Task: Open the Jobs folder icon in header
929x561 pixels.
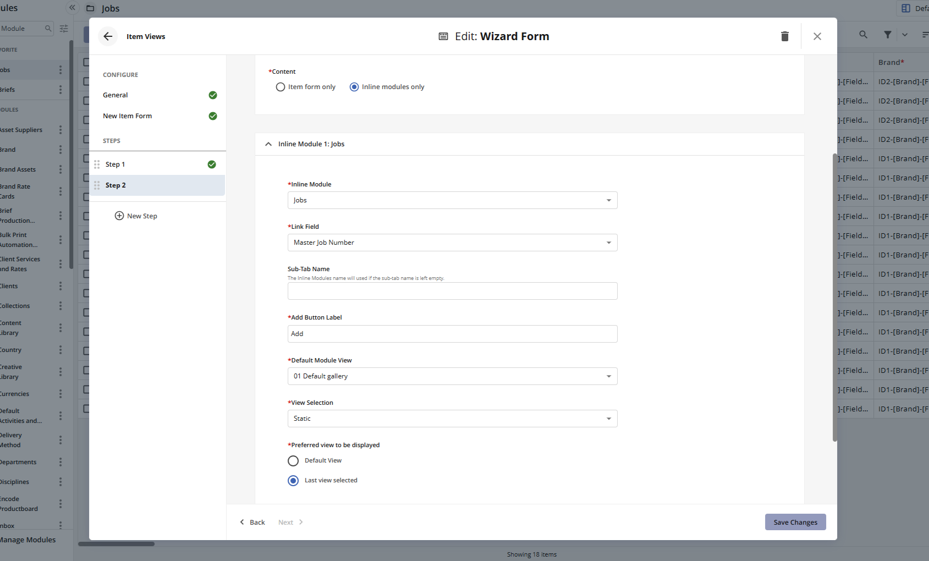Action: pyautogui.click(x=90, y=8)
